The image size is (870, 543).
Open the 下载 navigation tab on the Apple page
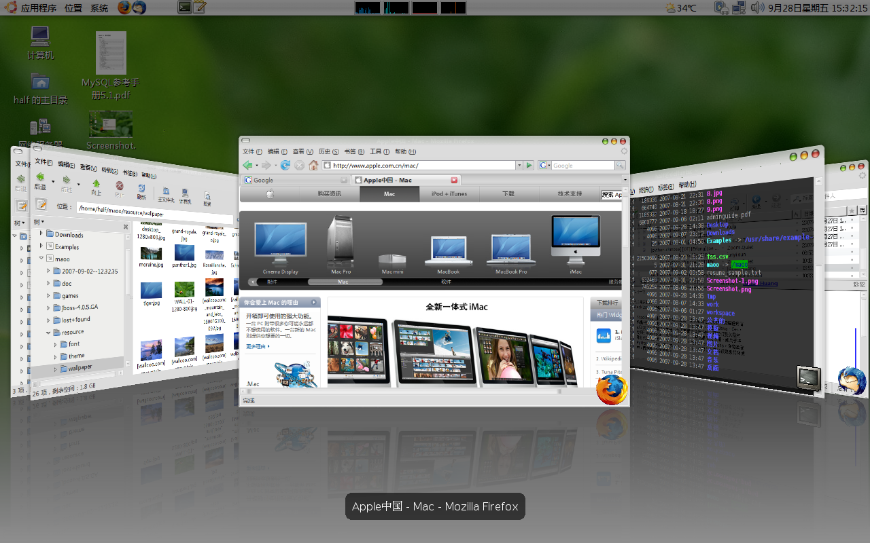[508, 194]
